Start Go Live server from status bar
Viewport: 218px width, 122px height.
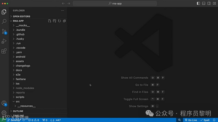coord(191,120)
